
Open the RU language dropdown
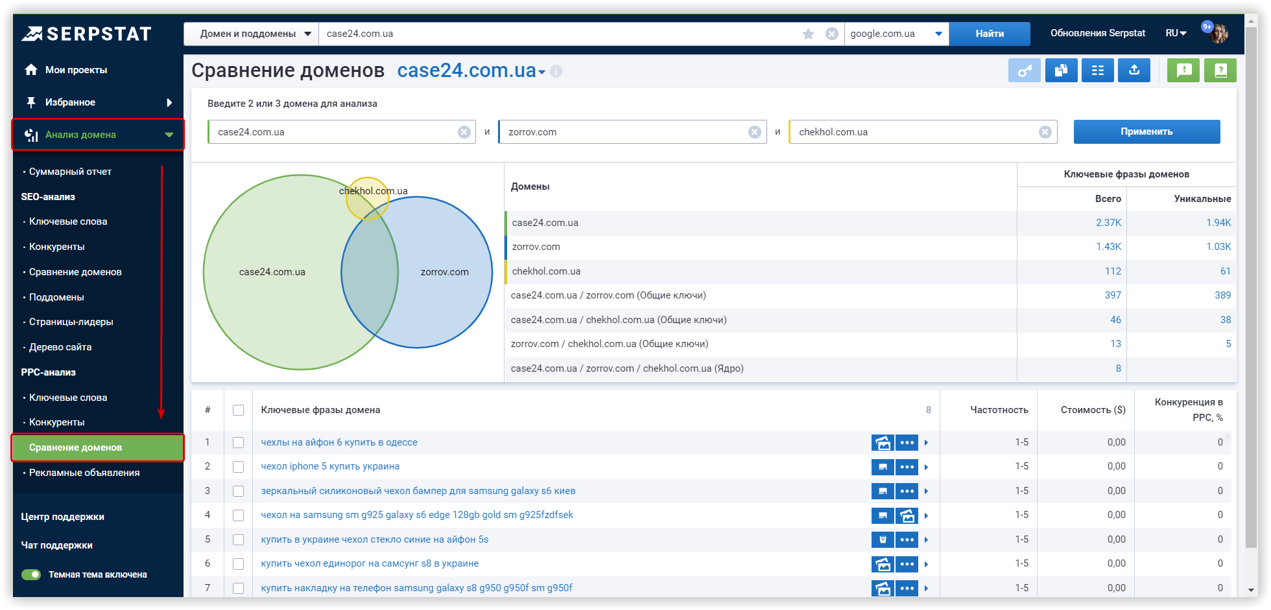coord(1176,33)
